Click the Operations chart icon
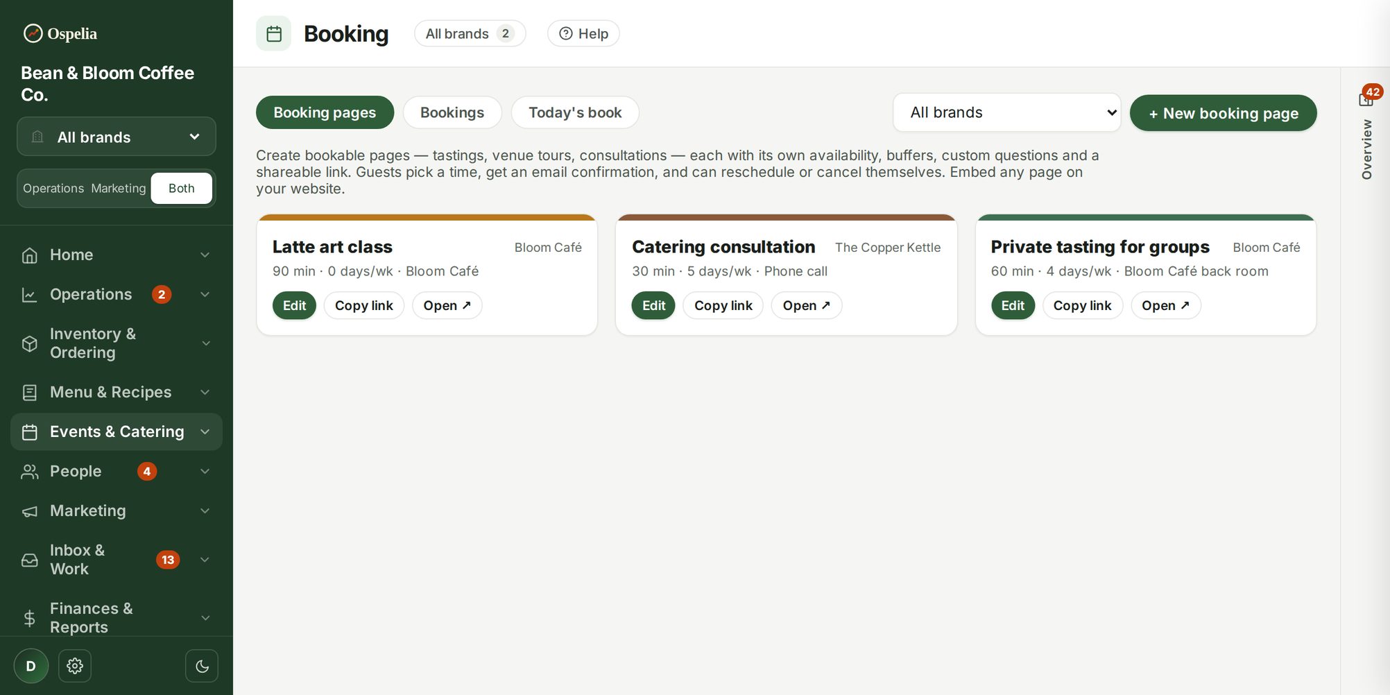 click(29, 295)
